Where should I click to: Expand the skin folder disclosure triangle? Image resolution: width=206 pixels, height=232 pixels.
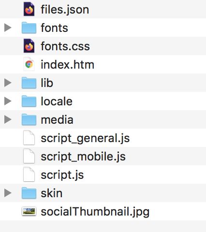click(x=8, y=193)
